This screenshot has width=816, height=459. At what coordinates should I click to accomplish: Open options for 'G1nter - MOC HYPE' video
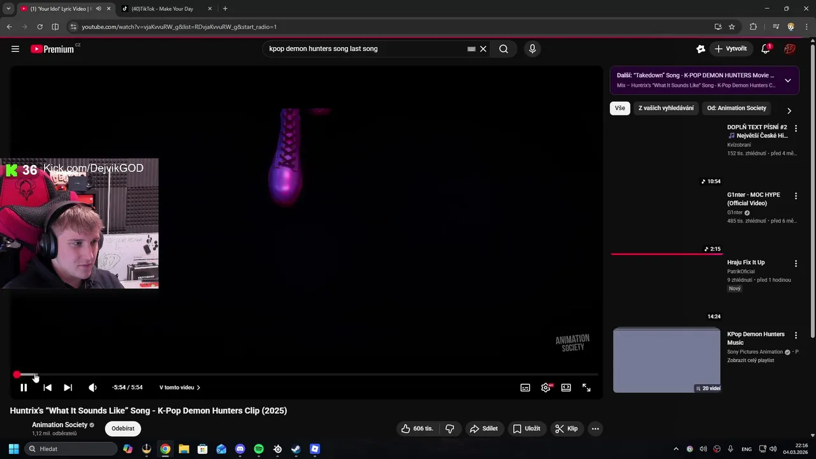796,196
